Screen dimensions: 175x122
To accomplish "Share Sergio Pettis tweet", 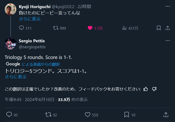I will [x=166, y=115].
